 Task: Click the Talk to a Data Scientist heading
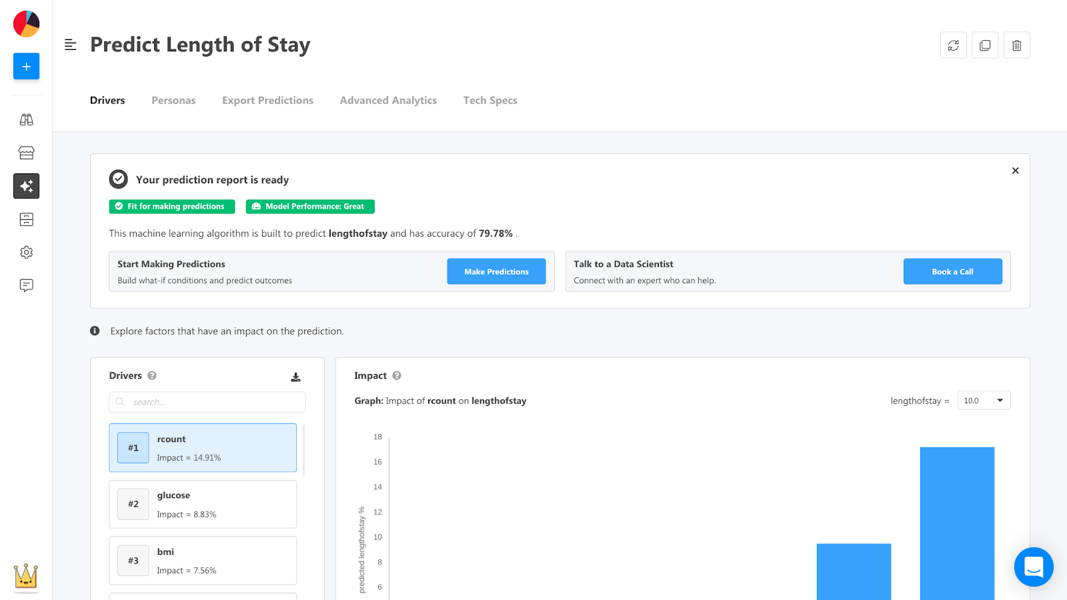[624, 264]
